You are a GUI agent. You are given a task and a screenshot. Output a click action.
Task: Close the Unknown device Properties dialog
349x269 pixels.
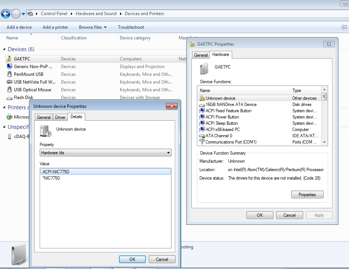click(172, 106)
